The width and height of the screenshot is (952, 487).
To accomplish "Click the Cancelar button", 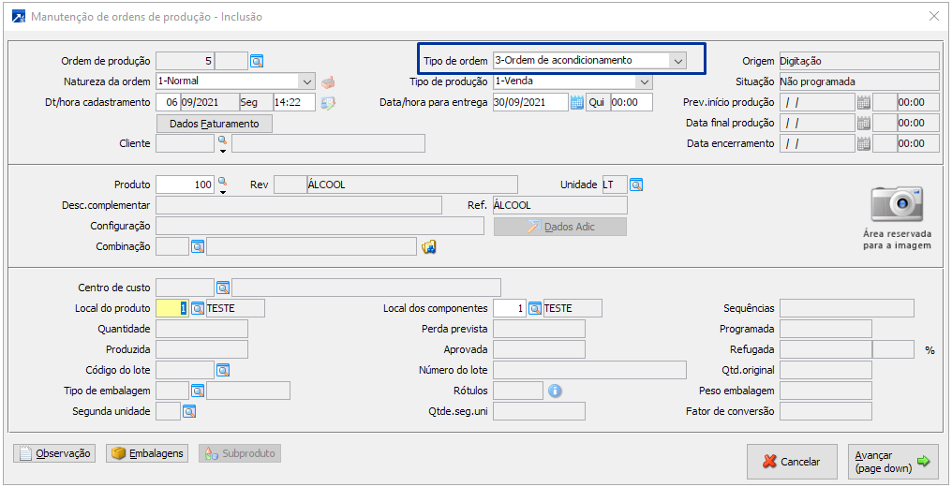I will (x=792, y=461).
